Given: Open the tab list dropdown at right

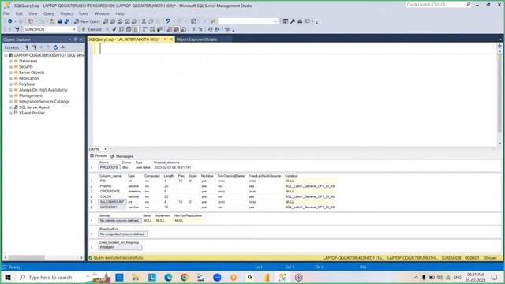Looking at the screenshot, I should coord(500,39).
